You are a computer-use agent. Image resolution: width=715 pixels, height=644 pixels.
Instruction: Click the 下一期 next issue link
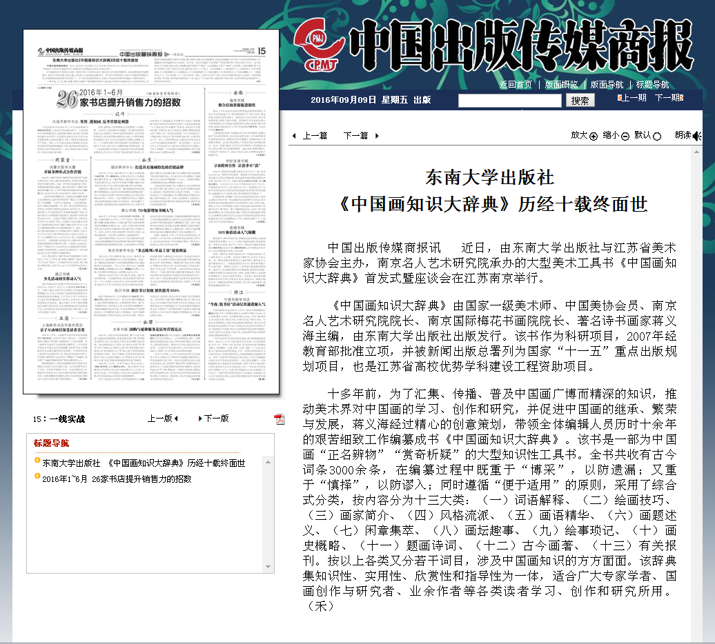tap(667, 98)
